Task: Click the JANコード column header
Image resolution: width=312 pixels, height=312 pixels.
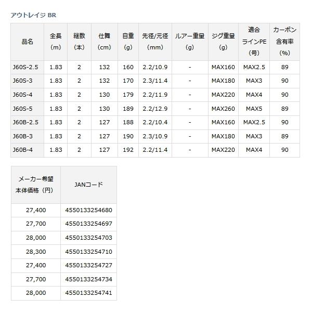Action: click(x=88, y=185)
